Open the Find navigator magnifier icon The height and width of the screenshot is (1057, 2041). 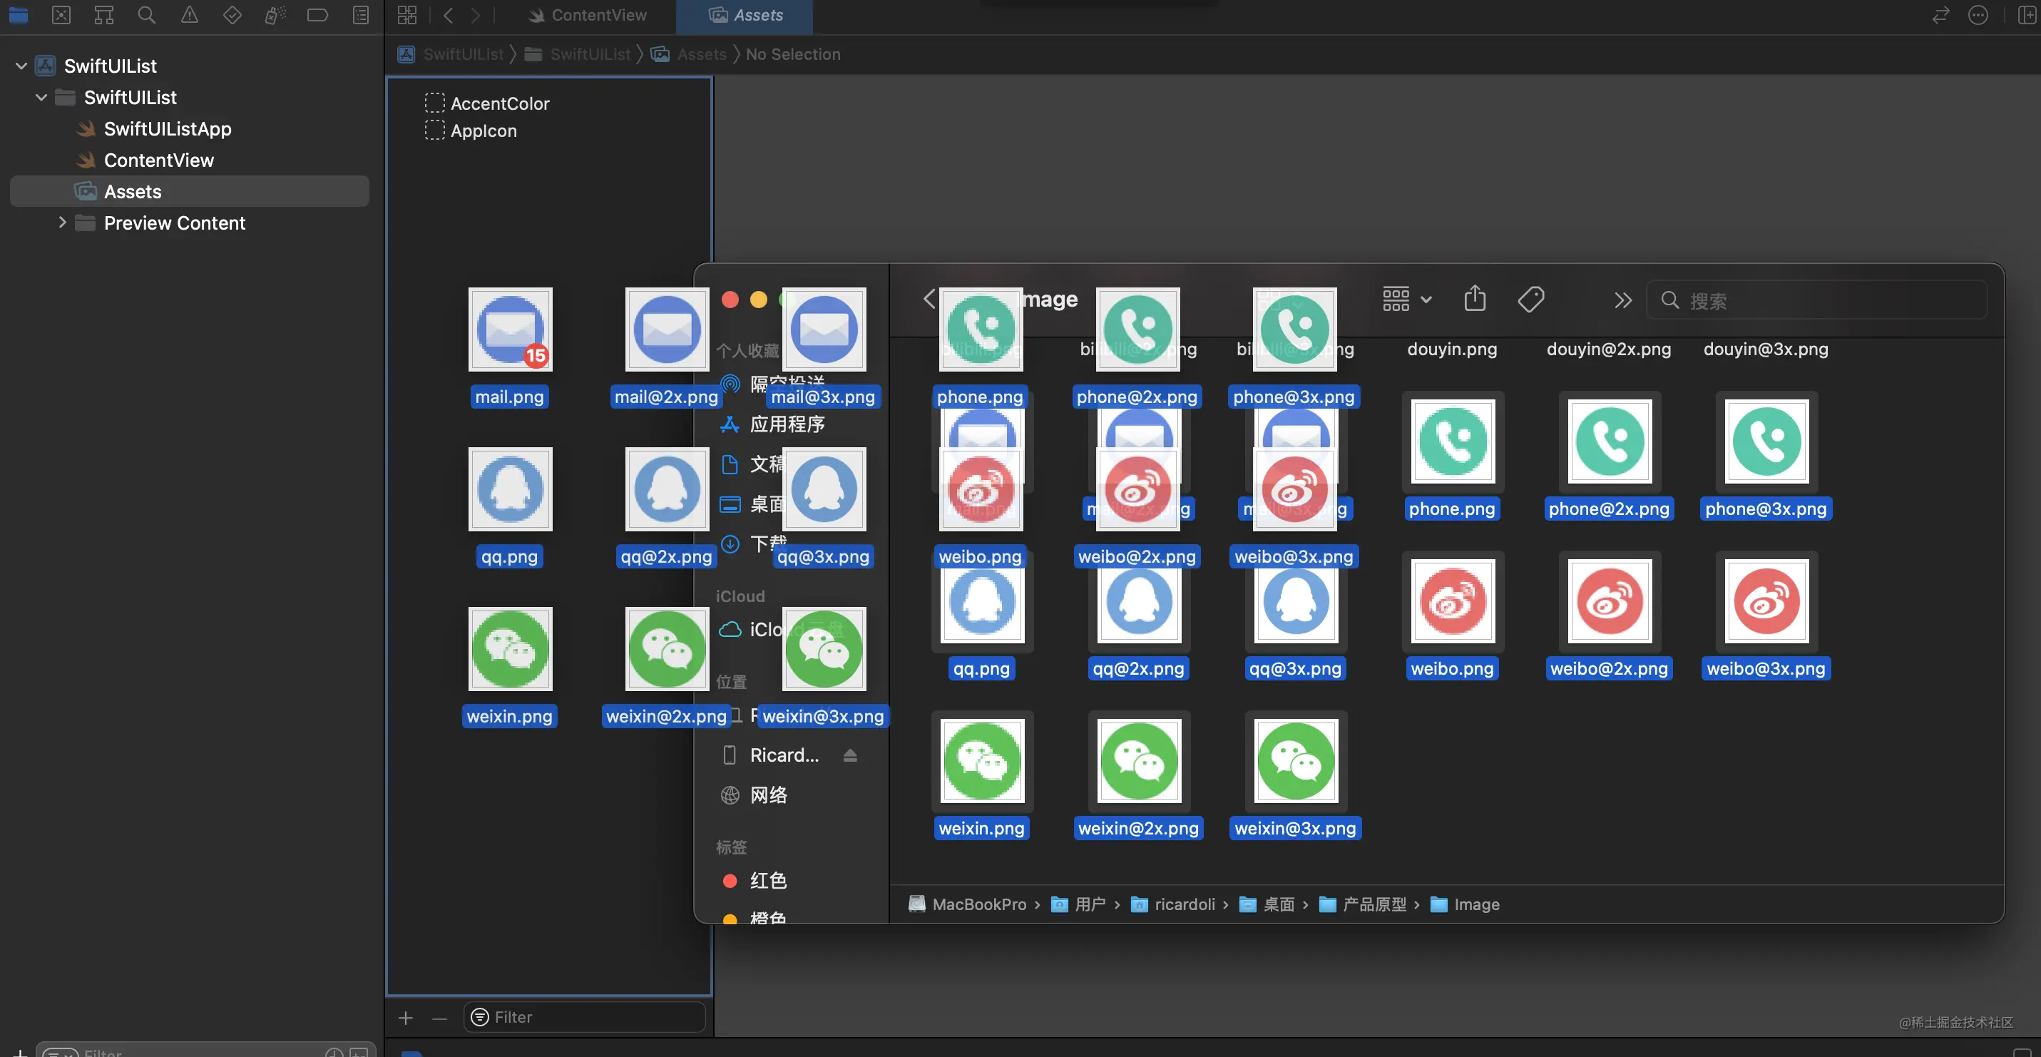147,15
